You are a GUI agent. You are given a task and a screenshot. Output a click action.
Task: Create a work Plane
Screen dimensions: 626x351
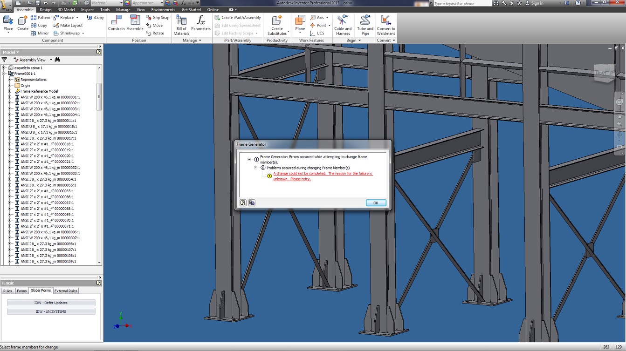(300, 24)
